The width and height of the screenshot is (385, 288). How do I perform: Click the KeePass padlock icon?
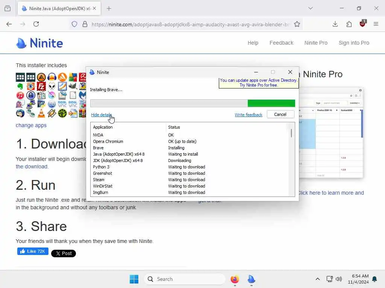(x=31, y=95)
